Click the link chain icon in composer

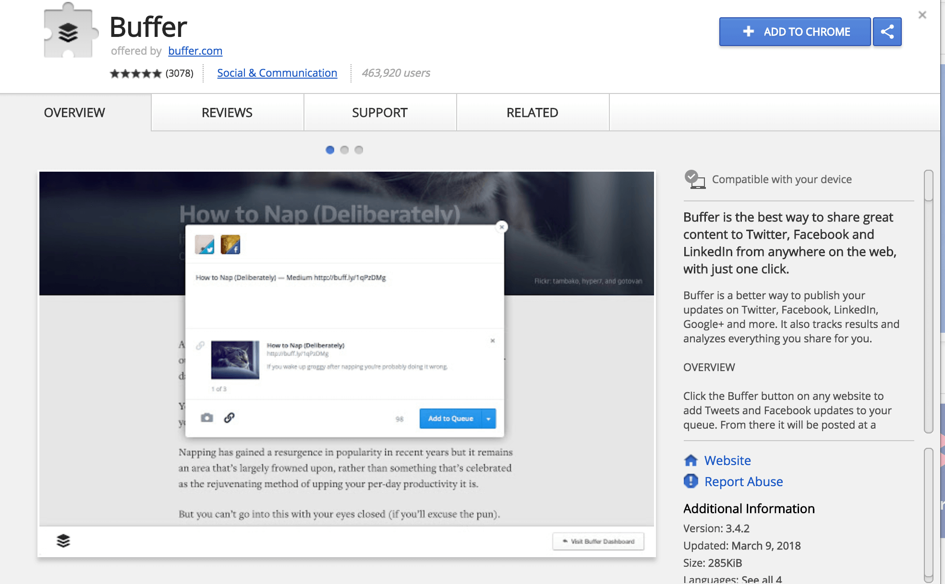(229, 418)
